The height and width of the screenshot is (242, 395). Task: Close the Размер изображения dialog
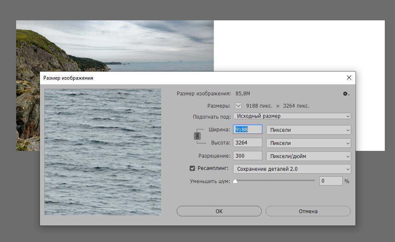coord(349,78)
